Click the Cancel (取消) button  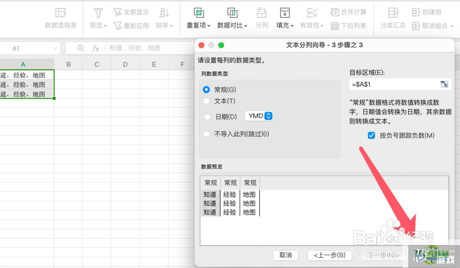coord(285,255)
